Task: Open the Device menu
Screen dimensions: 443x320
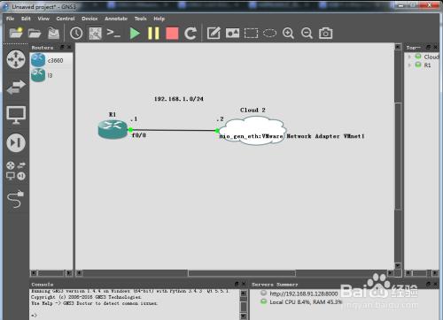Action: tap(89, 19)
